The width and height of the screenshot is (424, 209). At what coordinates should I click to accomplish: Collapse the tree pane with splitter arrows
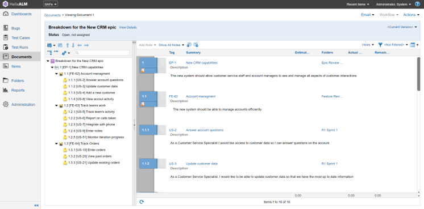point(134,42)
